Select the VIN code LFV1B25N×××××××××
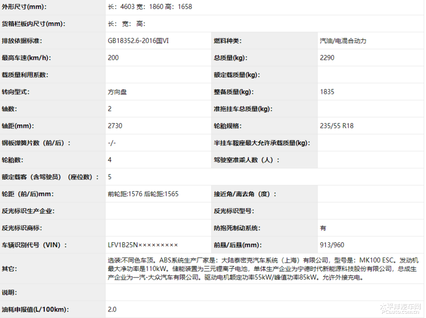426x318 pixels. click(142, 245)
